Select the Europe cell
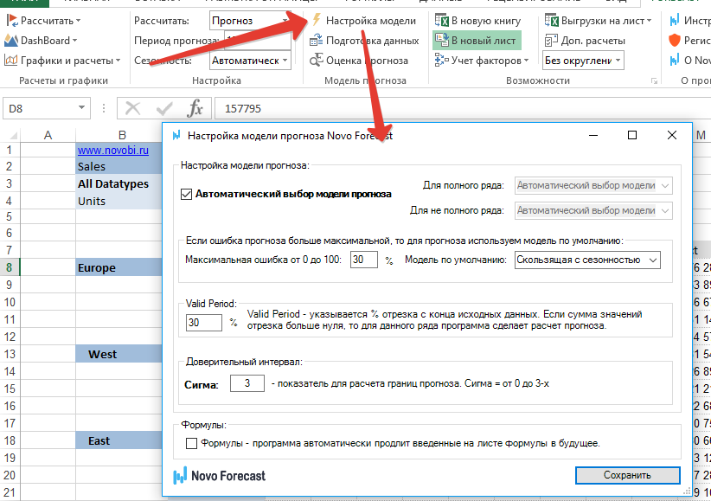This screenshot has height=501, width=711. [x=118, y=267]
